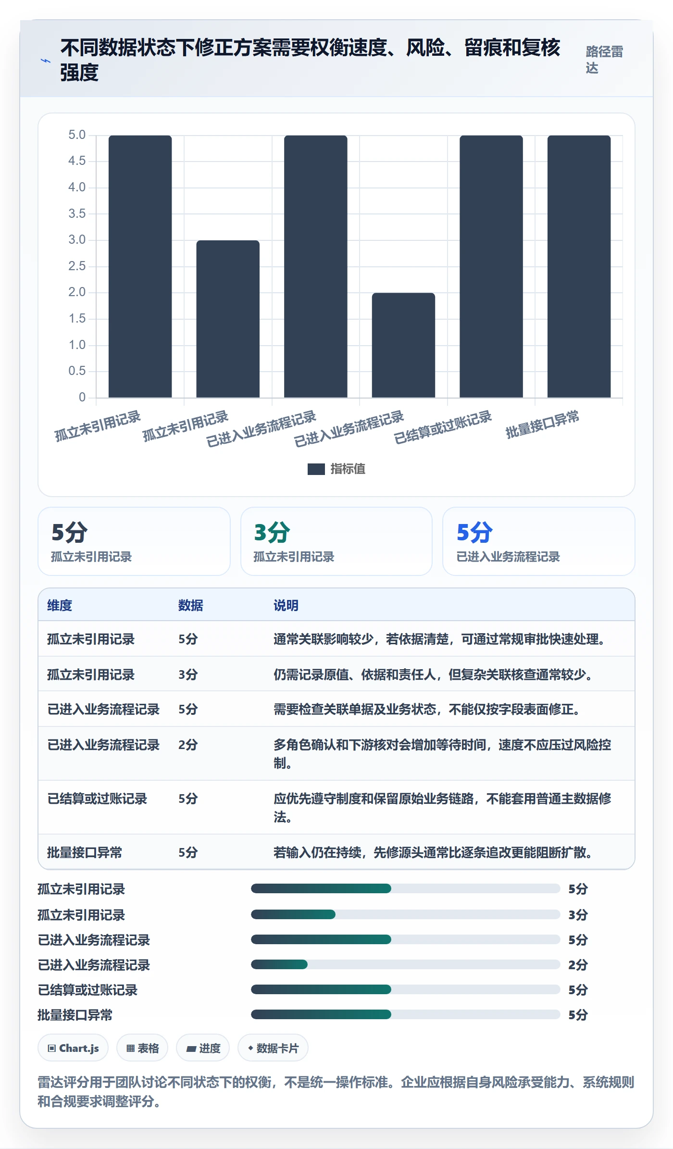Click the 2分 cell in the table
This screenshot has width=673, height=1149.
pos(188,745)
